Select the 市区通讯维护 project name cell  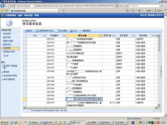tap(84, 57)
